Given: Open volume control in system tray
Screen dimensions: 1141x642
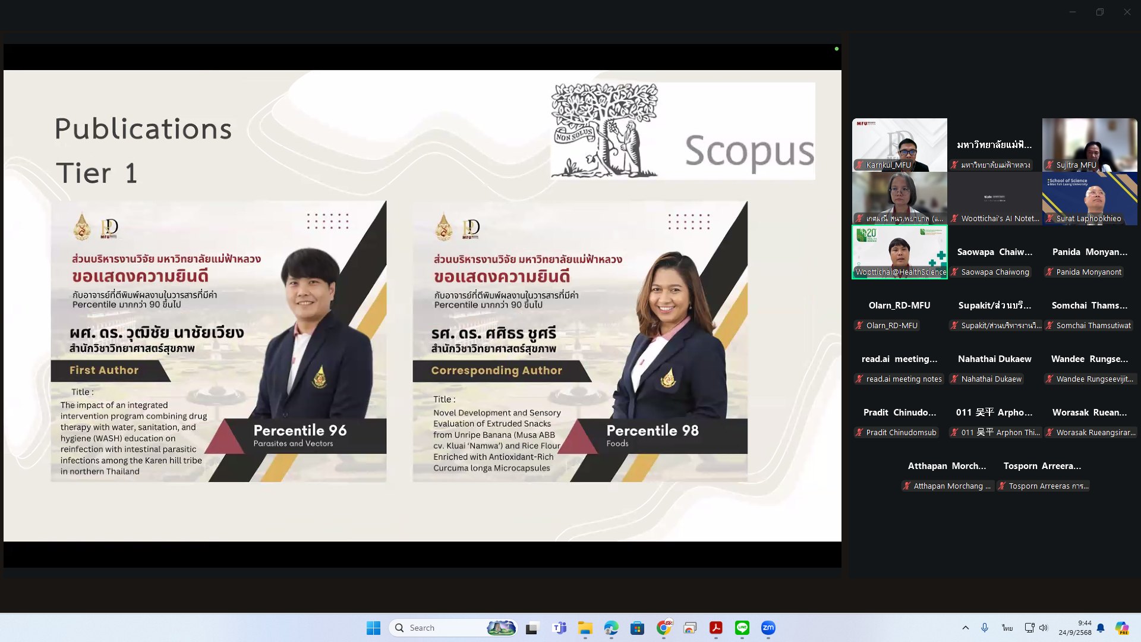Looking at the screenshot, I should [x=1044, y=628].
